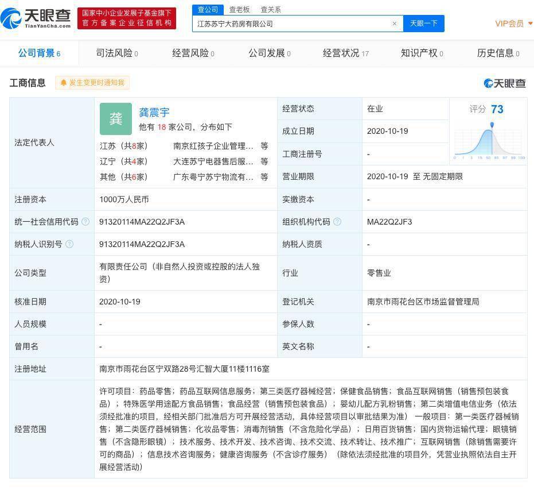
Task: Open 大连苏宁电器售后服 company link
Action: tap(213, 161)
